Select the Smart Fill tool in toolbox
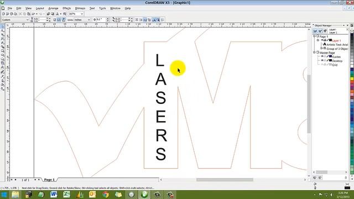354x199 pixels. click(2, 46)
